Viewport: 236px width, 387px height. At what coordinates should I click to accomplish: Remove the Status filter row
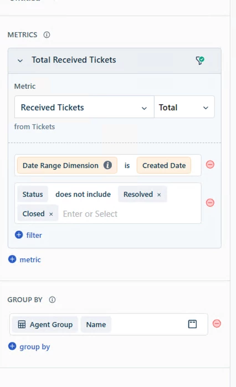point(210,202)
